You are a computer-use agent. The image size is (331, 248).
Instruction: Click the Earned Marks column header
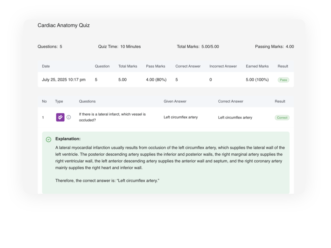[257, 66]
